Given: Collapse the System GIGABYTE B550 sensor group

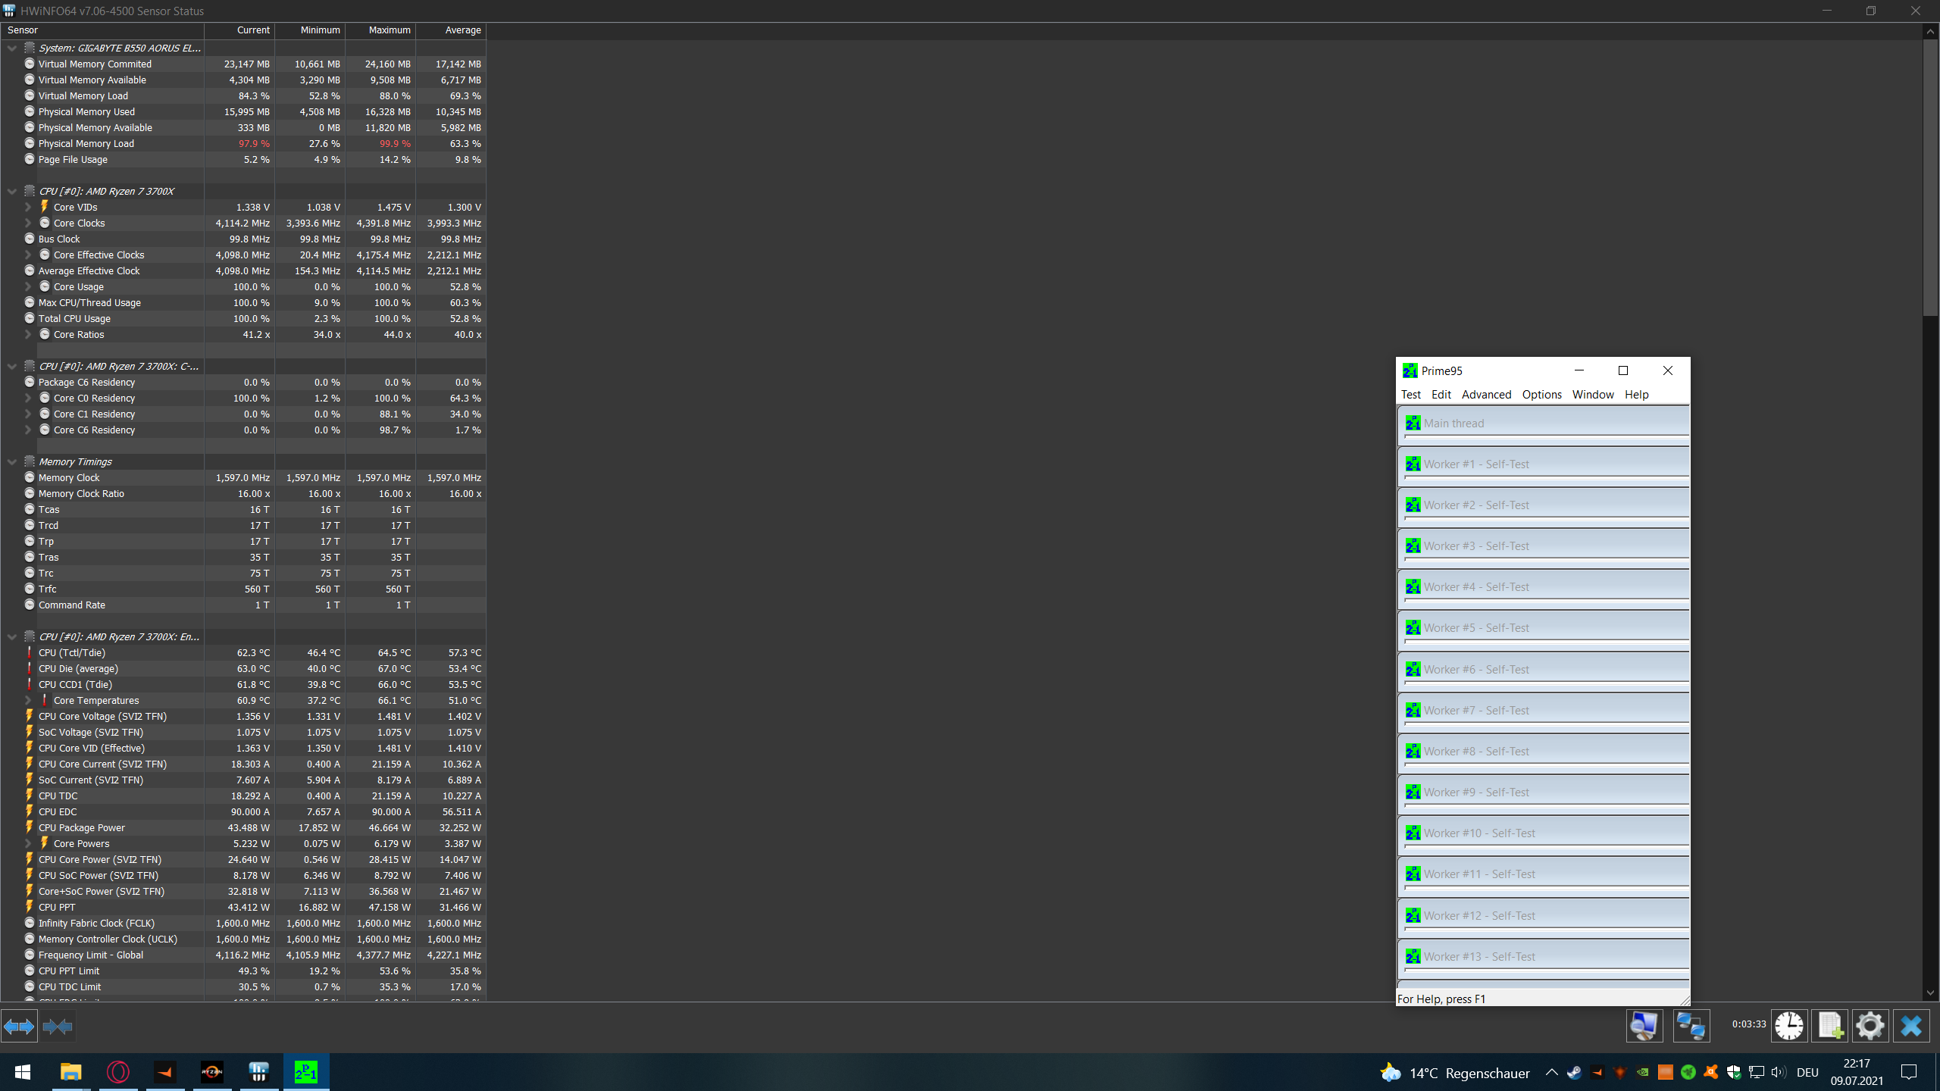Looking at the screenshot, I should (x=12, y=48).
